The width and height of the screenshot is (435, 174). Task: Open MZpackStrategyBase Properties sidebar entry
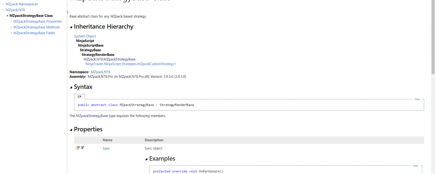click(38, 21)
